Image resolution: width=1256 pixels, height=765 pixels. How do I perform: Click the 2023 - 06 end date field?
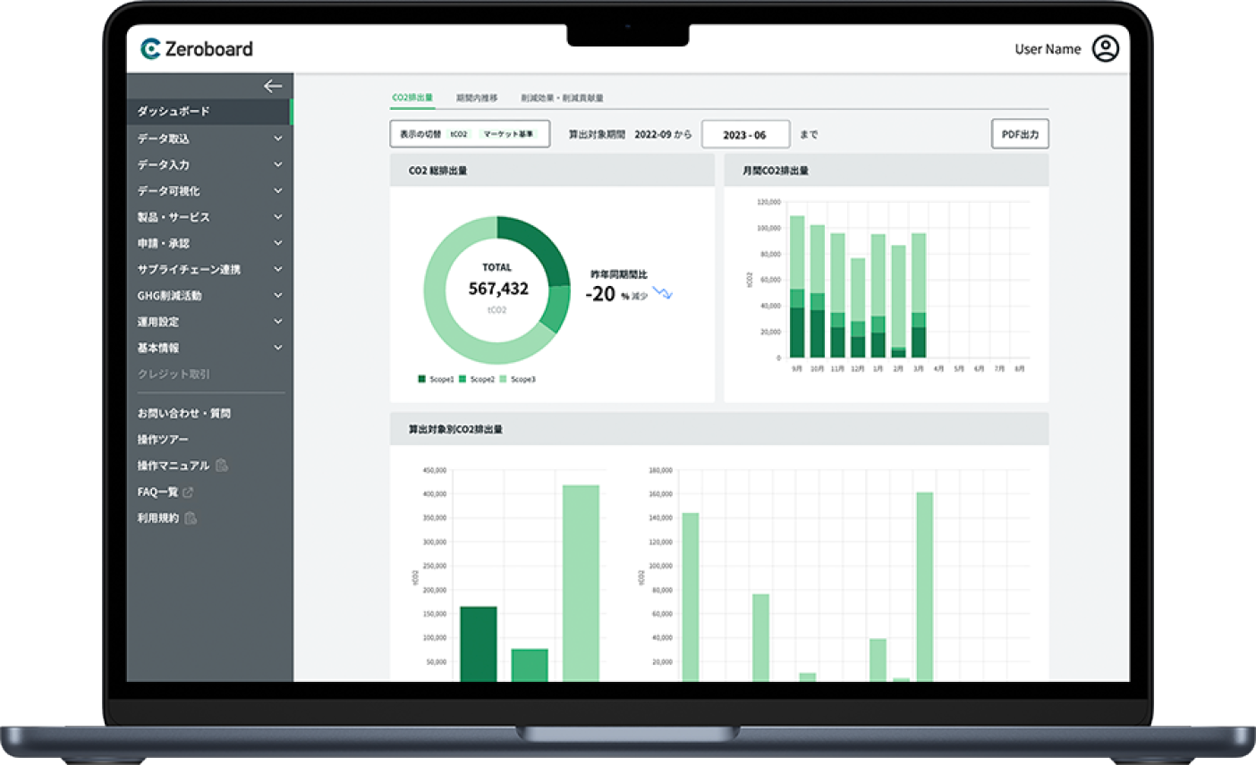click(745, 134)
